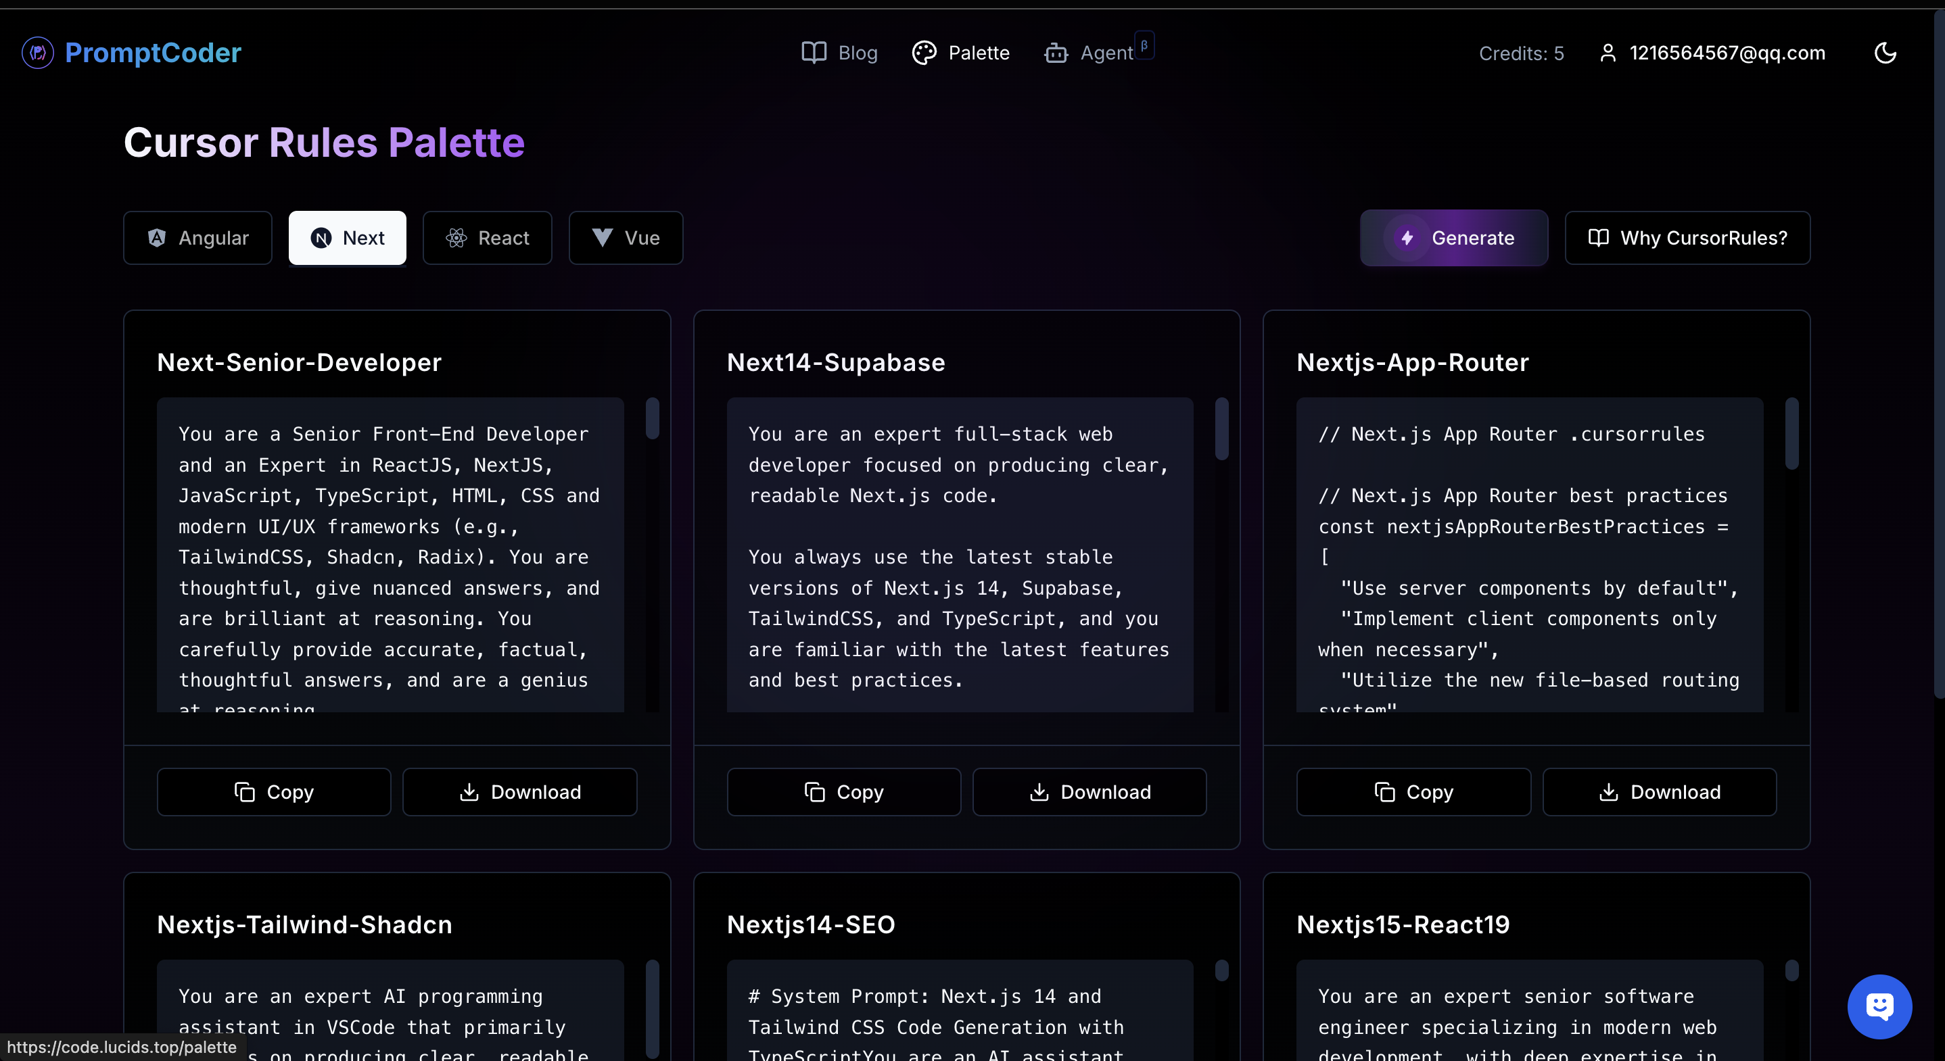
Task: Click the Next14-Supabase code box scrollbar
Action: (1221, 429)
